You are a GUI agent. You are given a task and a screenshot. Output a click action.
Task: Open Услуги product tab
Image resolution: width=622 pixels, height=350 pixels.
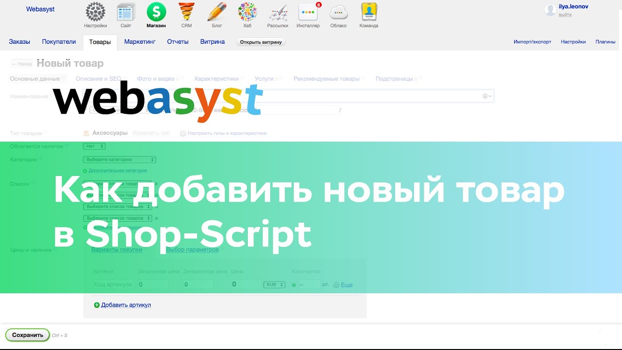point(264,79)
